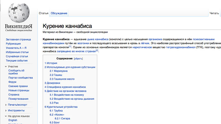Switch to the English language version
This screenshot has width=221, height=124.
(13, 120)
